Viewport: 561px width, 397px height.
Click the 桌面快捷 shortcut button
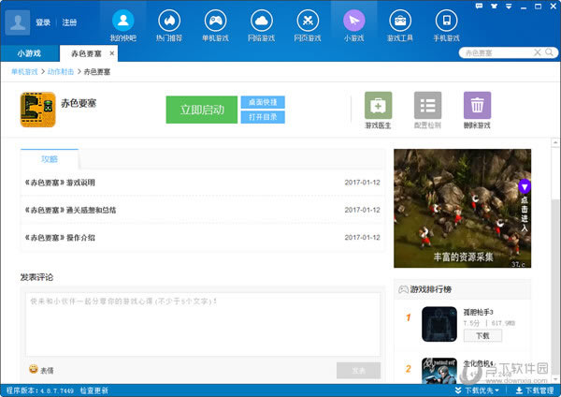pos(263,102)
